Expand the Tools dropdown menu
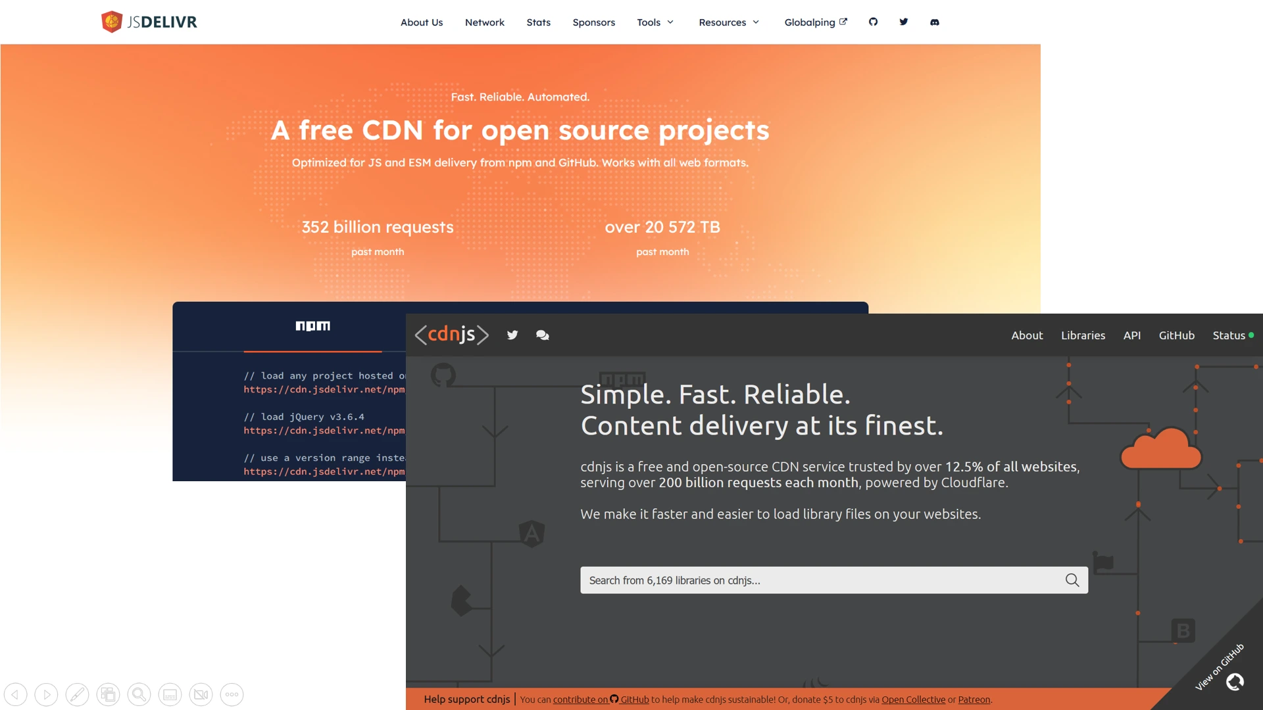 655,22
